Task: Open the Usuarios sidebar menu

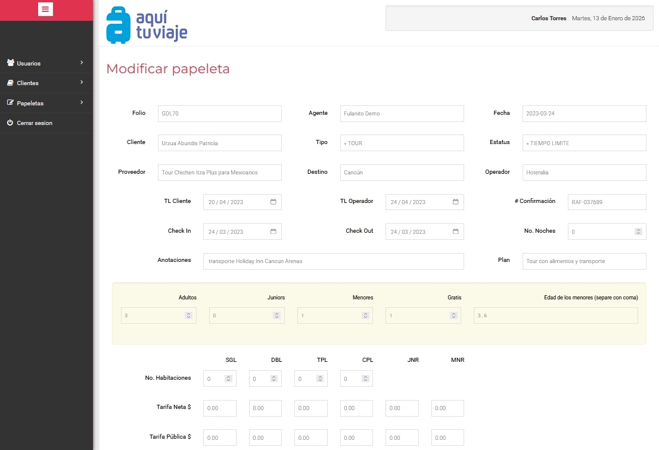Action: point(29,63)
